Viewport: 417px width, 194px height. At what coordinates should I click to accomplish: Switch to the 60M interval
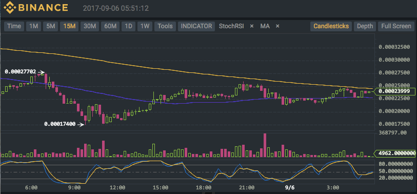[x=110, y=26]
